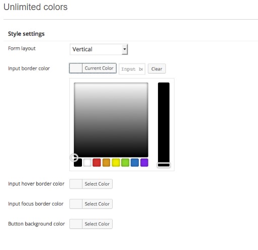This screenshot has height=250, width=258.
Task: Pick the red palette swatch
Action: coord(97,162)
